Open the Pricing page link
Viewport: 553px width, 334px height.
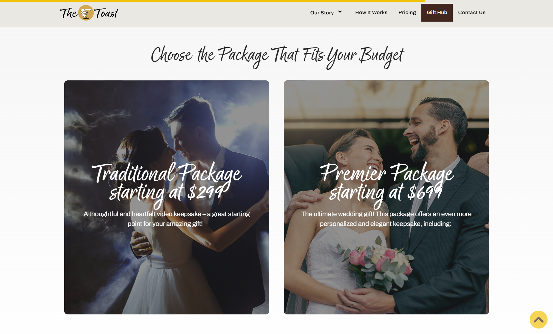[407, 12]
